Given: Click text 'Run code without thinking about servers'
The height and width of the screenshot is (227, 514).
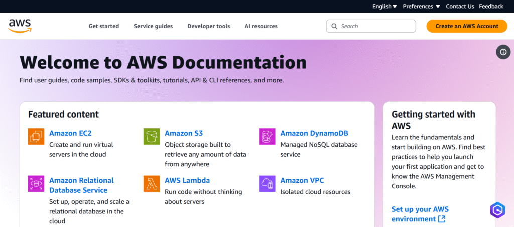Looking at the screenshot, I should coord(203,197).
